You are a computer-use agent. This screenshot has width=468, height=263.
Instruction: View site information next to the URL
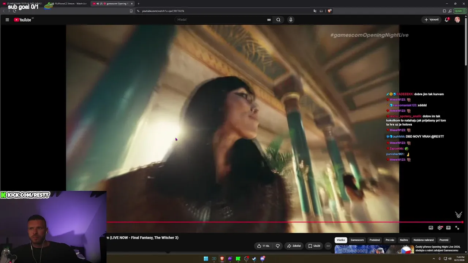(x=138, y=11)
